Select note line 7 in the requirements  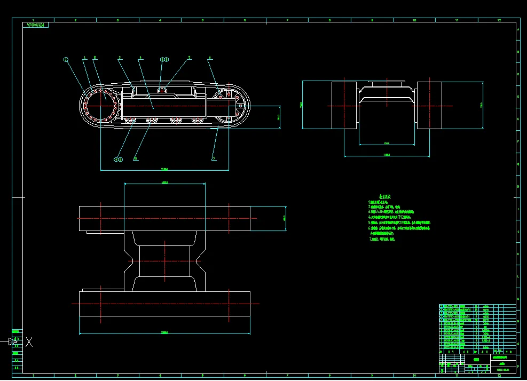[x=382, y=239]
